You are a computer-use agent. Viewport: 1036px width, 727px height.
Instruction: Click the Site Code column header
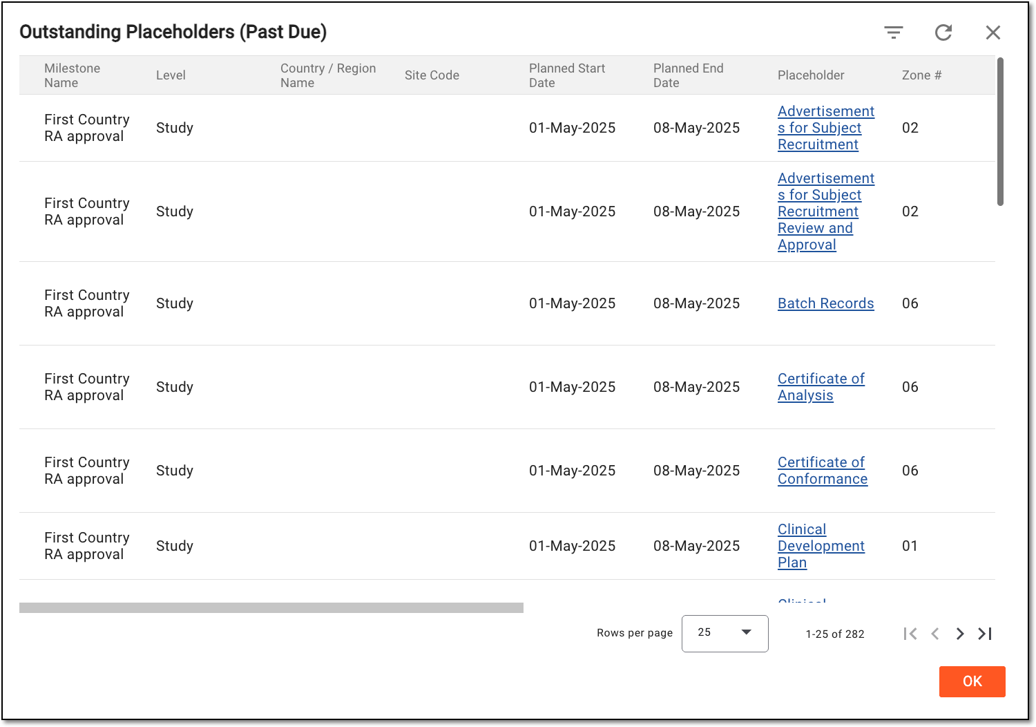(432, 75)
